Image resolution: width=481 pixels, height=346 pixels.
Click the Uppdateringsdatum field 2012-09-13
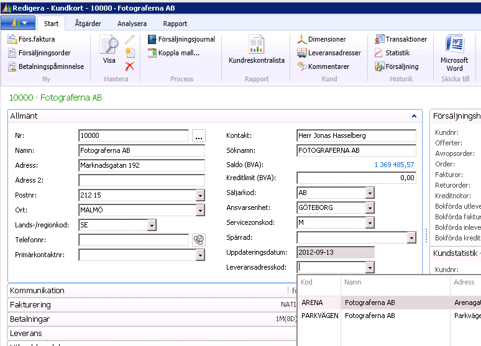point(336,252)
